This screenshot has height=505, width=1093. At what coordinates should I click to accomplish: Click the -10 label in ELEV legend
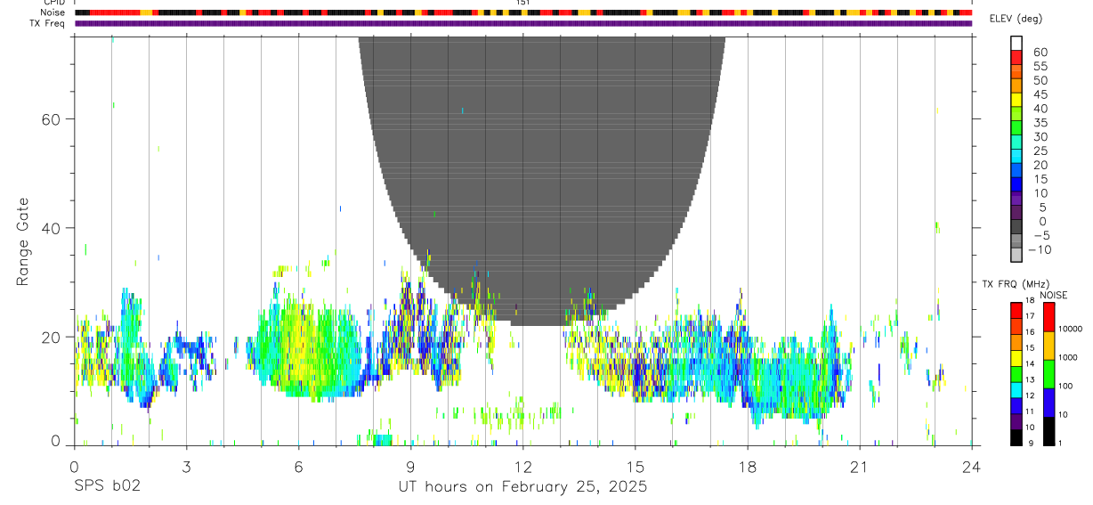tap(1038, 250)
